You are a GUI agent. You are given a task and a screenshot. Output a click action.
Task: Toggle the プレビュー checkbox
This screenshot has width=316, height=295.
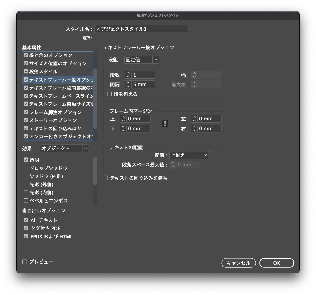pyautogui.click(x=25, y=262)
